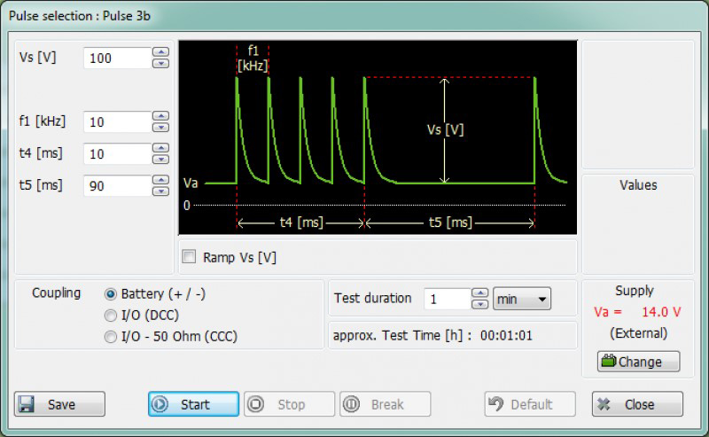
Task: Open the min time unit dropdown
Action: 522,299
